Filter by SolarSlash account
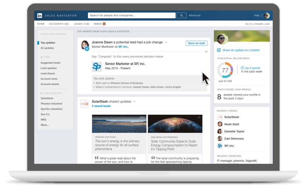Image resolution: width=307 pixels, height=188 pixels. pos(47,98)
